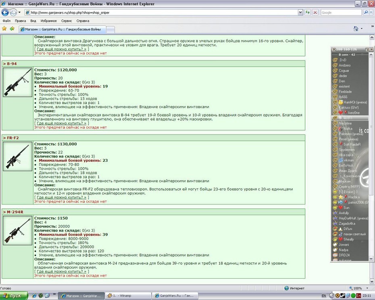Select contact Zagado4ka in contact list
This screenshot has height=300, width=375.
347,223
